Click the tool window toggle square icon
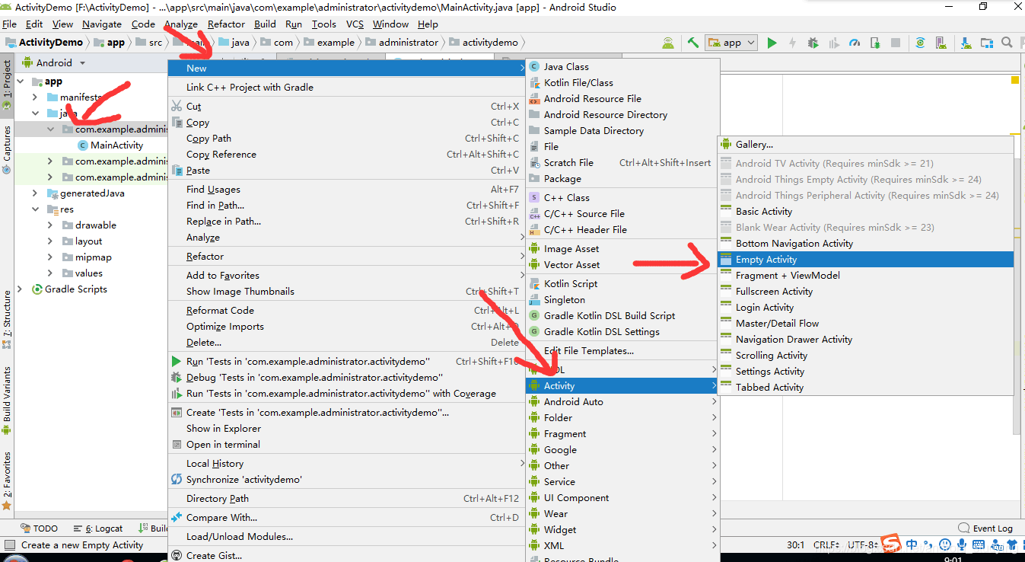1025x562 pixels. pos(9,544)
